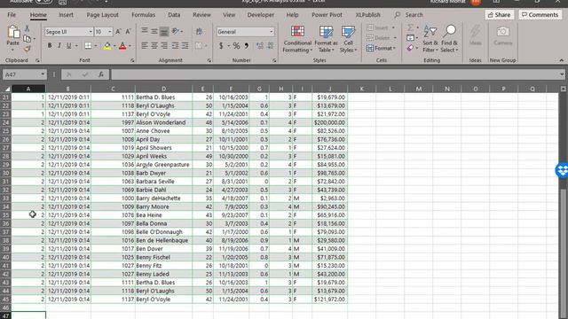Viewport: 568px width, 319px height.
Task: Click the Increase Indent icon
Action: click(x=185, y=45)
